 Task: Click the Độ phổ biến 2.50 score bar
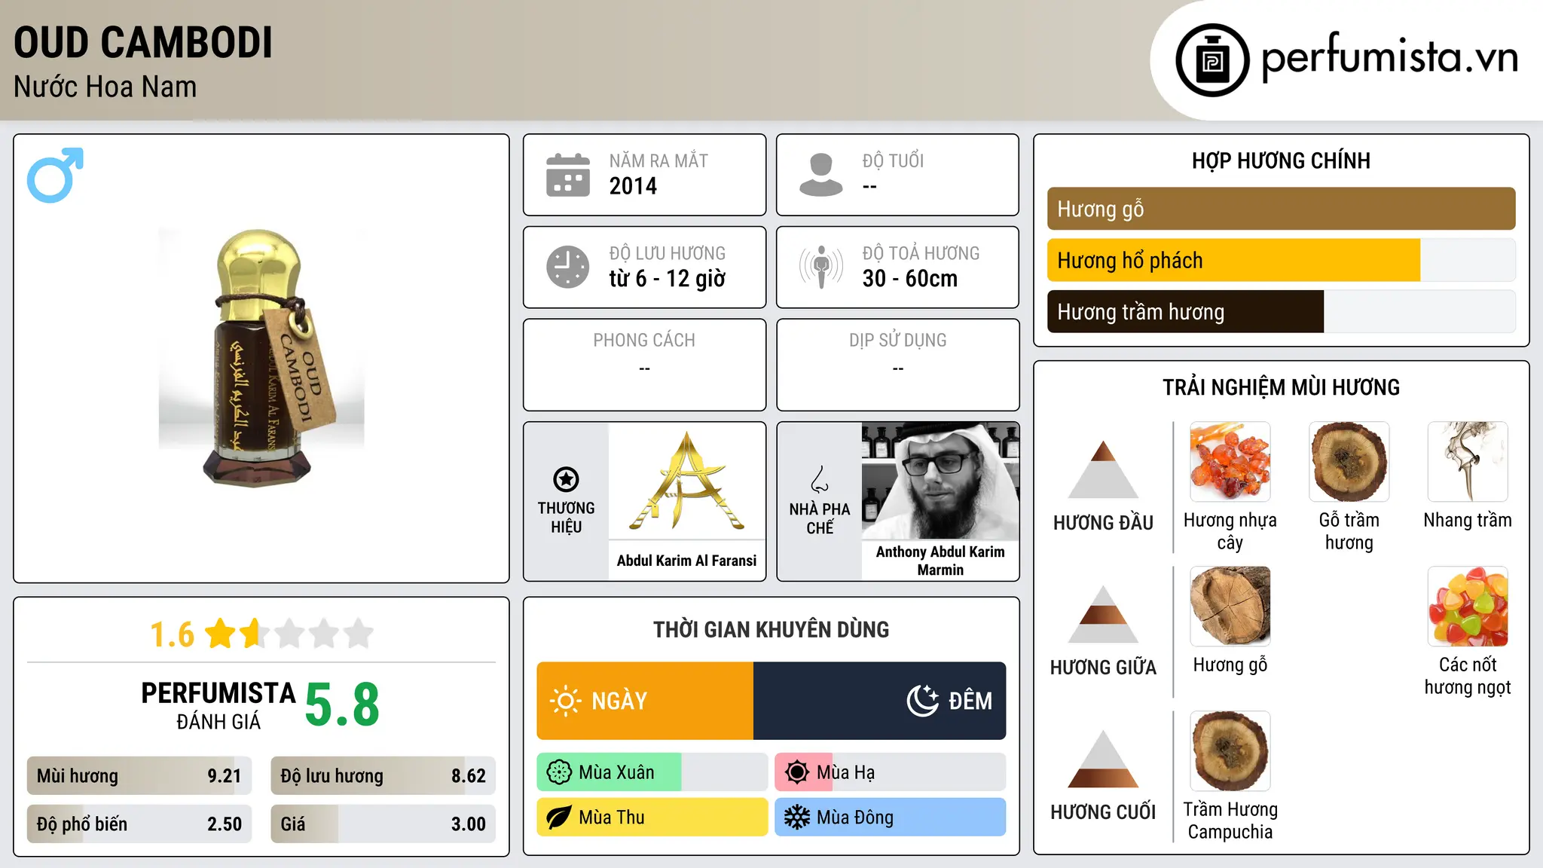tap(139, 824)
